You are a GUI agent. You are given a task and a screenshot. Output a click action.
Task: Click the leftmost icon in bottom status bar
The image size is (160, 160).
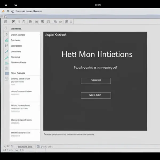(x=5, y=146)
